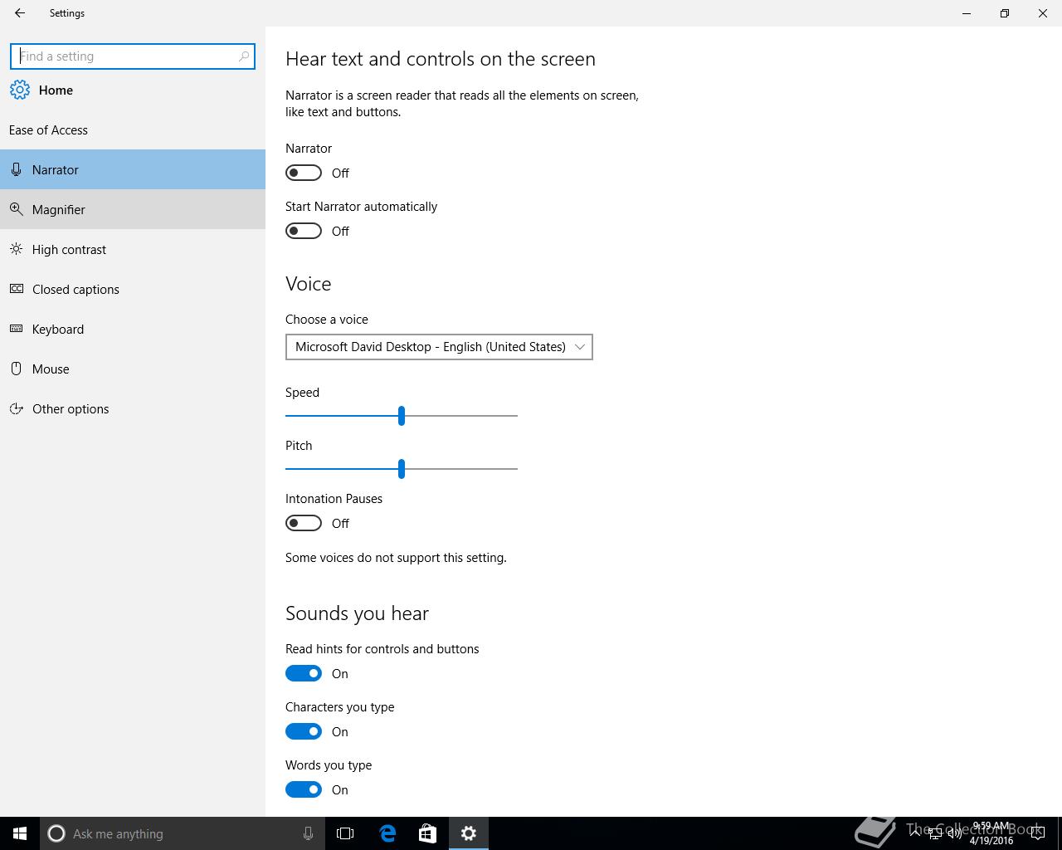Screen dimensions: 1062x850
Task: Turn on the Narrator toggle
Action: click(x=304, y=173)
